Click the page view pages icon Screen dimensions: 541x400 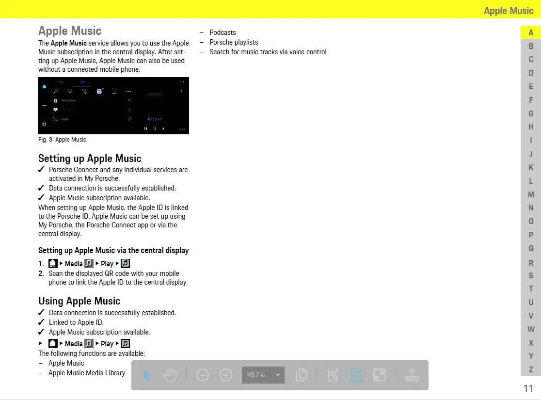click(301, 375)
